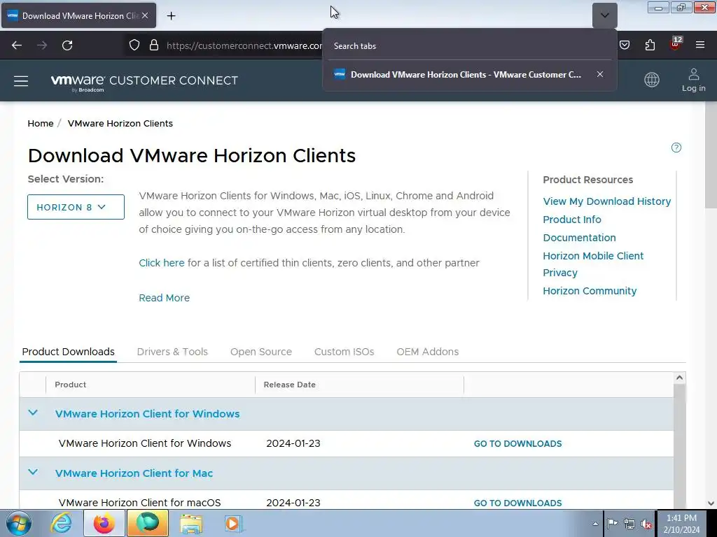This screenshot has height=537, width=717.
Task: Open the help question mark icon
Action: point(676,148)
